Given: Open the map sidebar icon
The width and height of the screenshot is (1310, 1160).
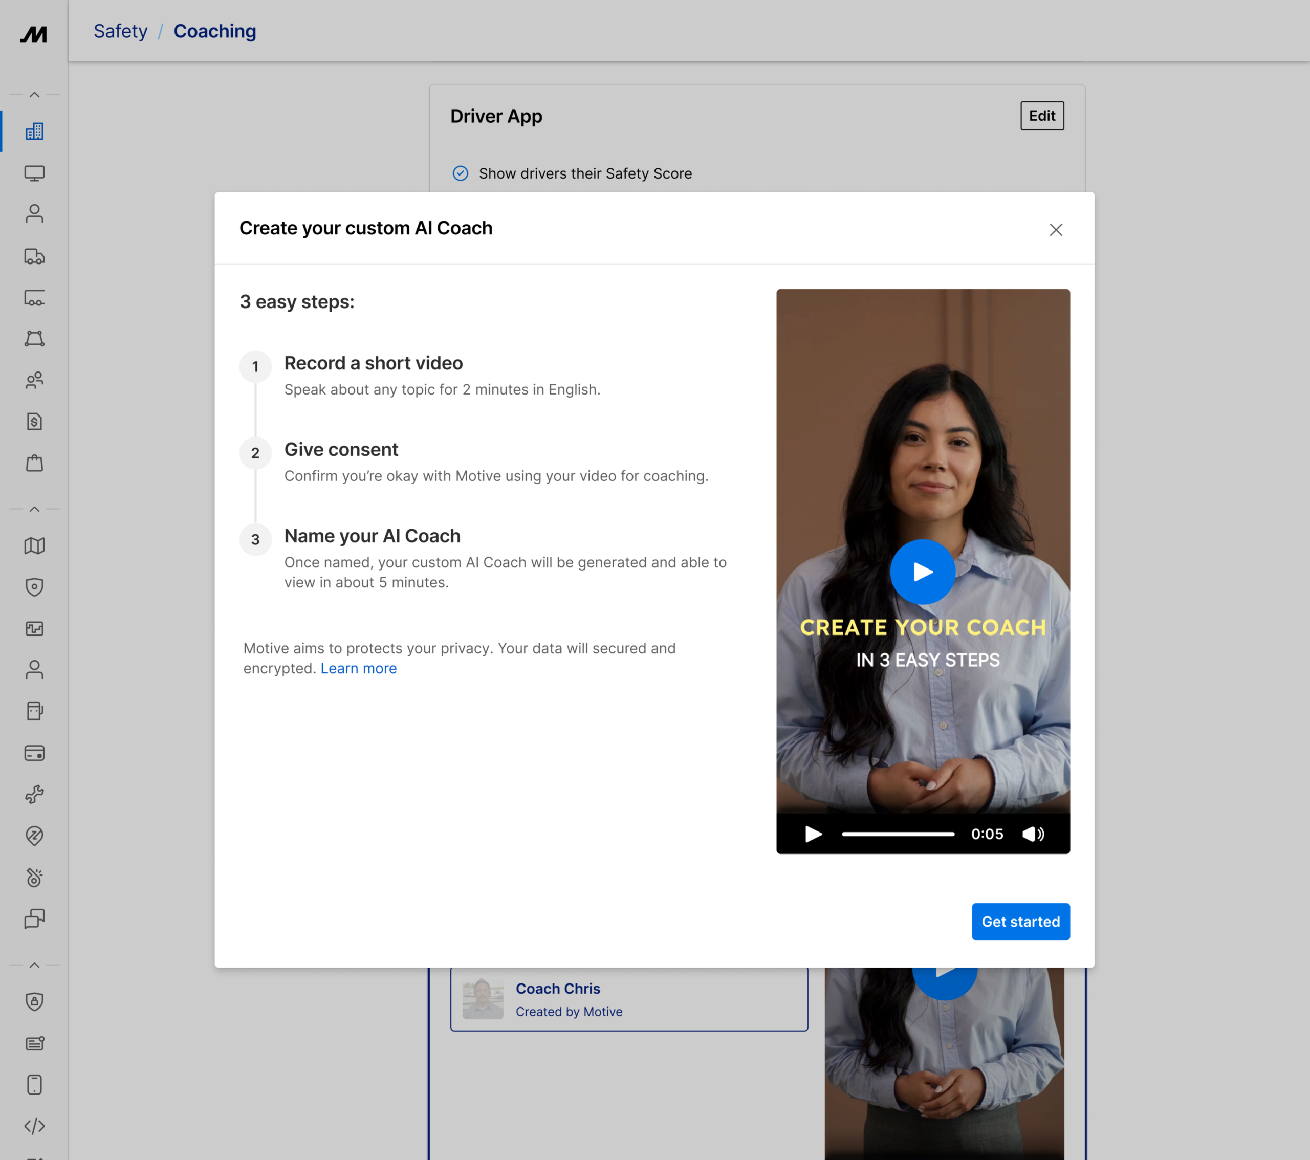Looking at the screenshot, I should pos(35,546).
